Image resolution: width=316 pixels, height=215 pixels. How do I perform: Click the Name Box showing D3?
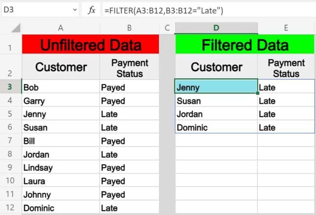click(x=40, y=10)
